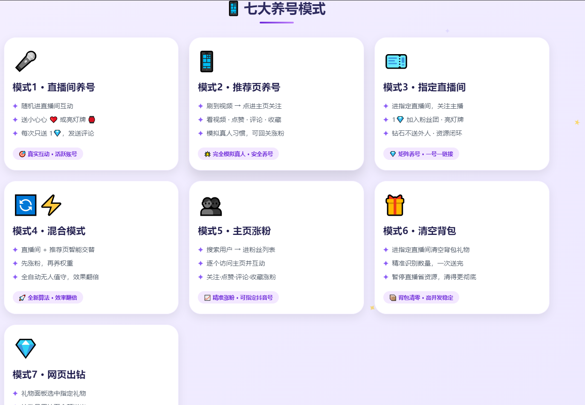Click the 精准涨粉 • 可指定抖音号 badge
This screenshot has height=405, width=585.
(x=238, y=298)
